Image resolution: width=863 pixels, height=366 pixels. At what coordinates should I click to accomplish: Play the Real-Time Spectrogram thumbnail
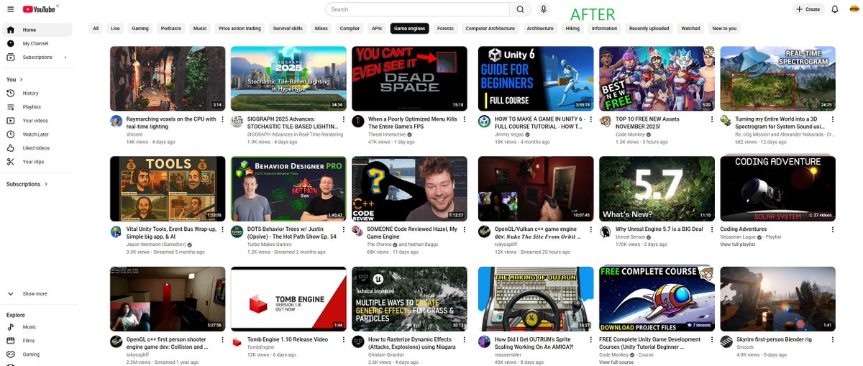coord(777,78)
